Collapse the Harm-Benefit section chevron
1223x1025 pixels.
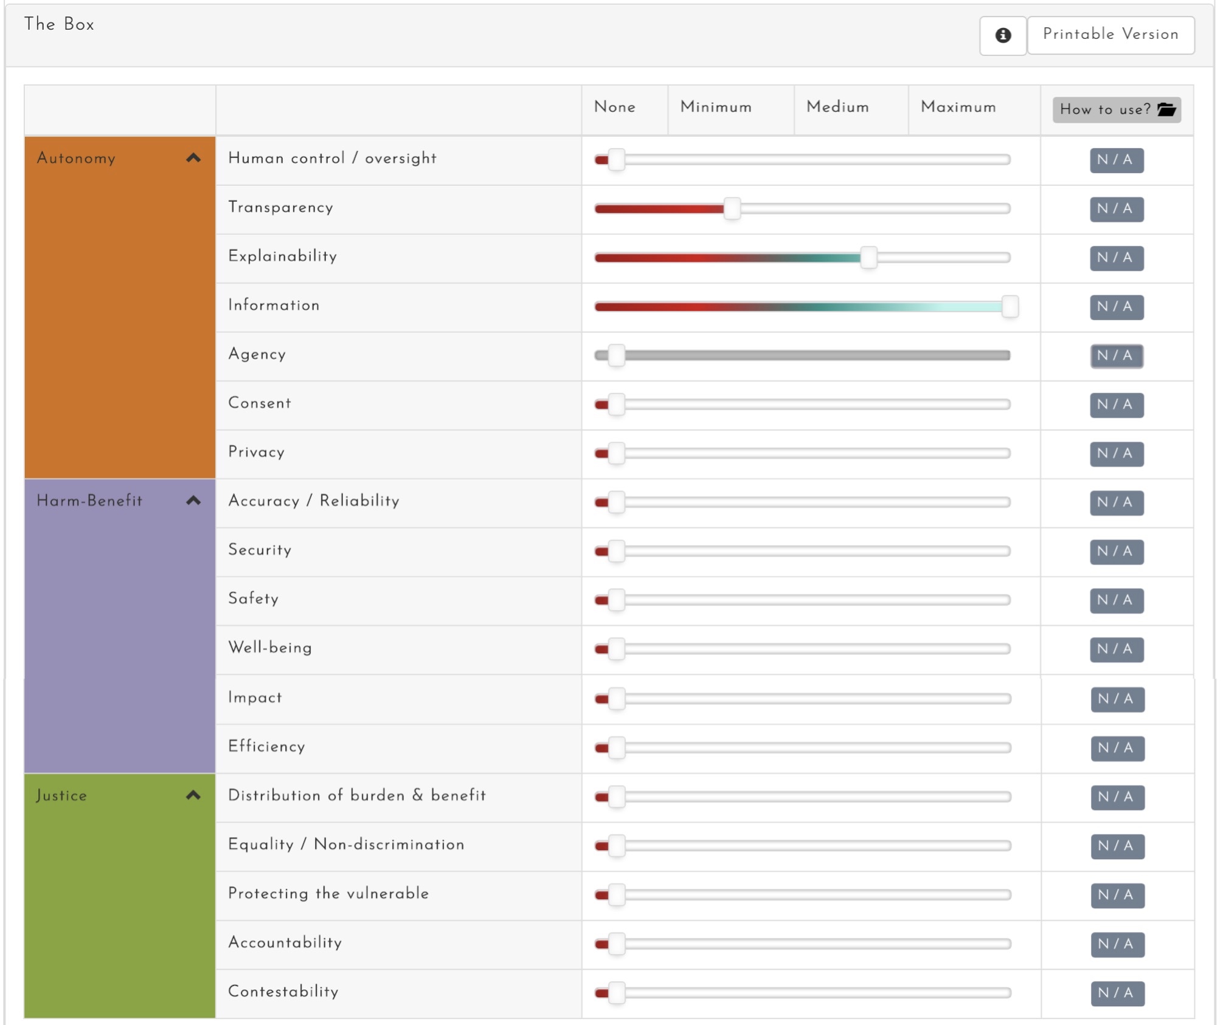coord(193,501)
